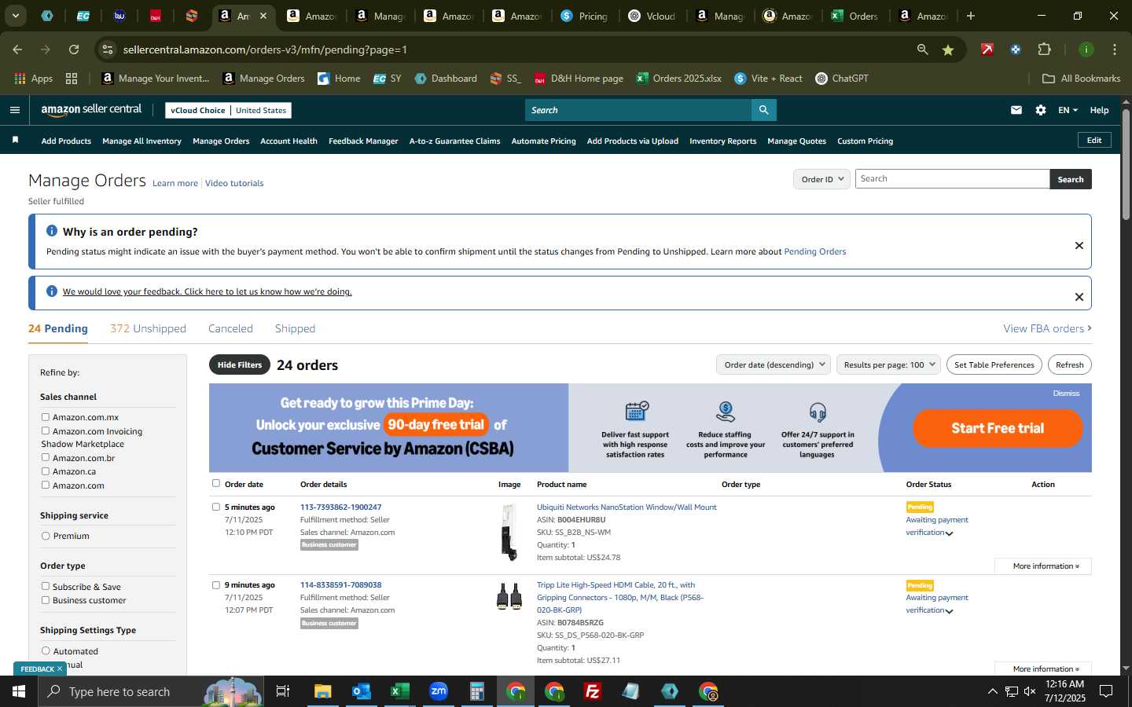The width and height of the screenshot is (1132, 707).
Task: Reload the page with the refresh icon
Action: pyautogui.click(x=74, y=49)
